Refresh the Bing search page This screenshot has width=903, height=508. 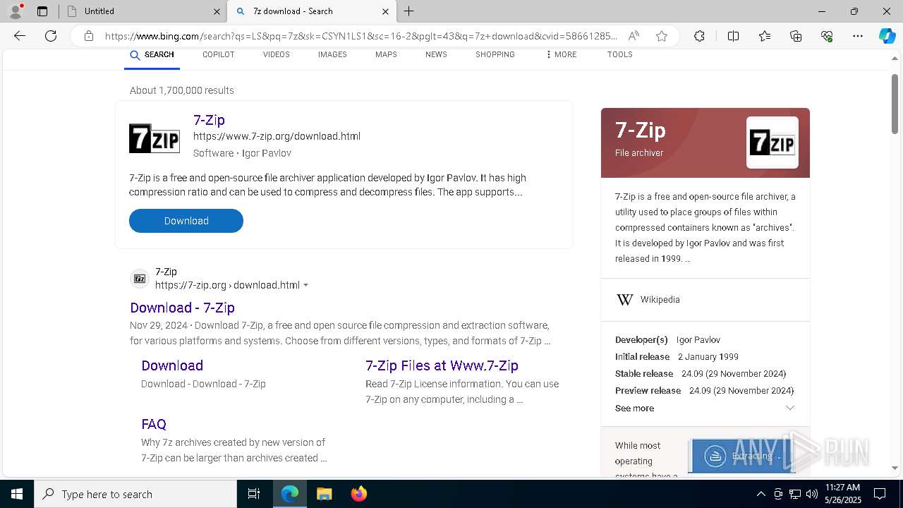(x=51, y=36)
